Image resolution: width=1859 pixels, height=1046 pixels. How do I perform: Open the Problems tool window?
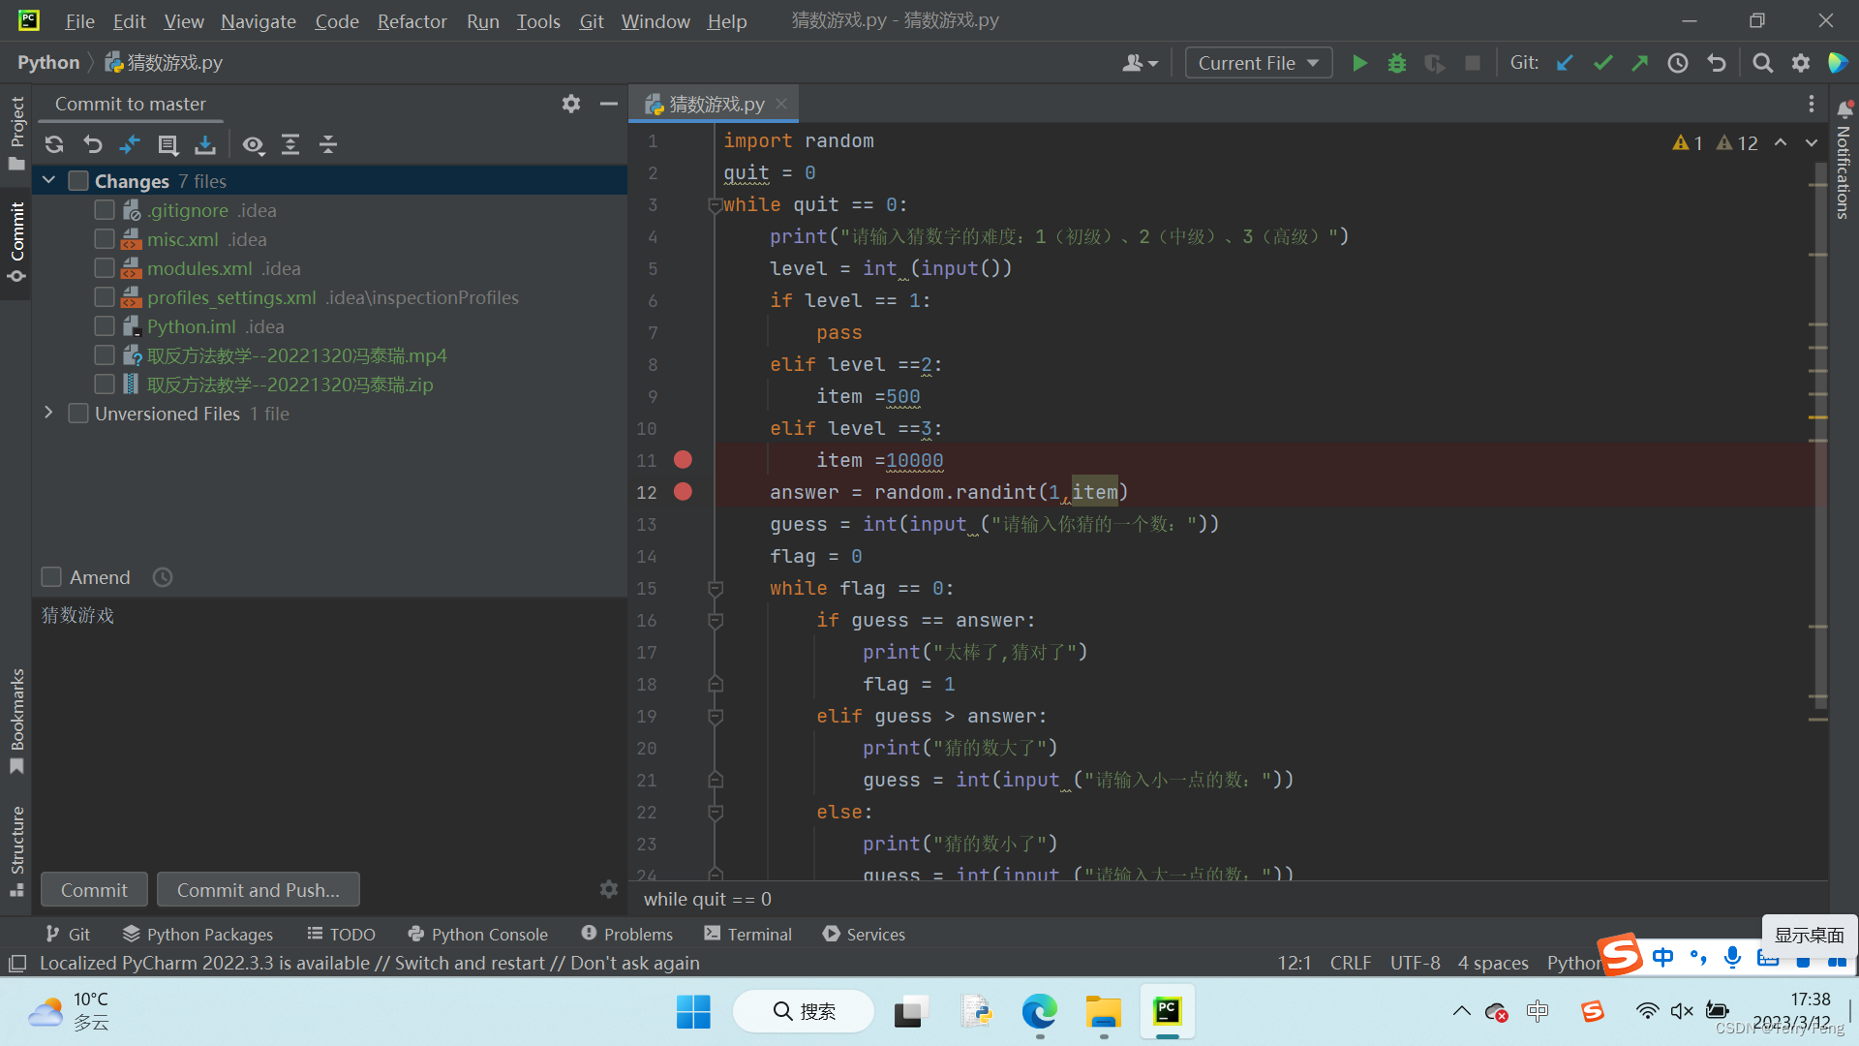coord(626,934)
